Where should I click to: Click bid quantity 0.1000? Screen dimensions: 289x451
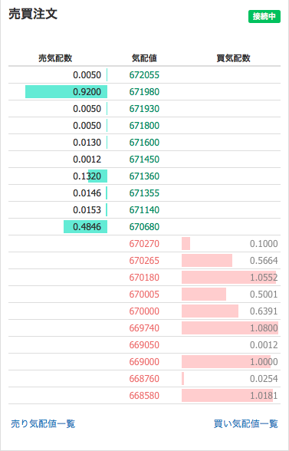264,244
